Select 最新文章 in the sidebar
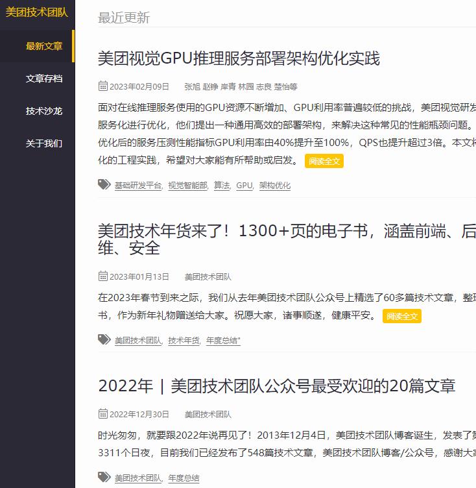The image size is (476, 488). pyautogui.click(x=44, y=46)
